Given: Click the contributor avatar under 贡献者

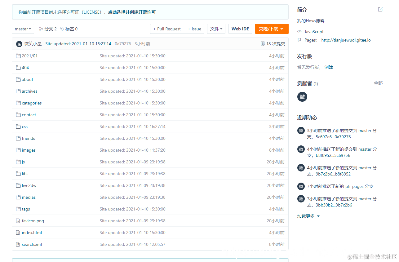Looking at the screenshot, I should (302, 96).
